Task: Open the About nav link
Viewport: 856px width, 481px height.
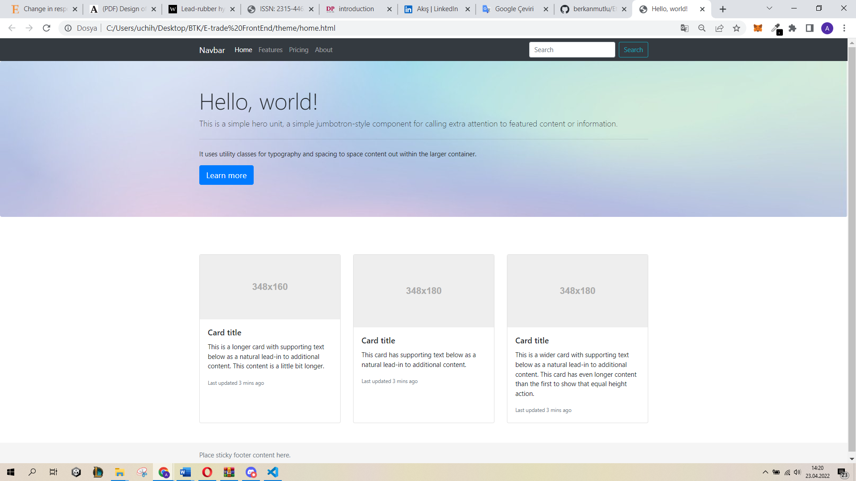Action: pyautogui.click(x=324, y=50)
